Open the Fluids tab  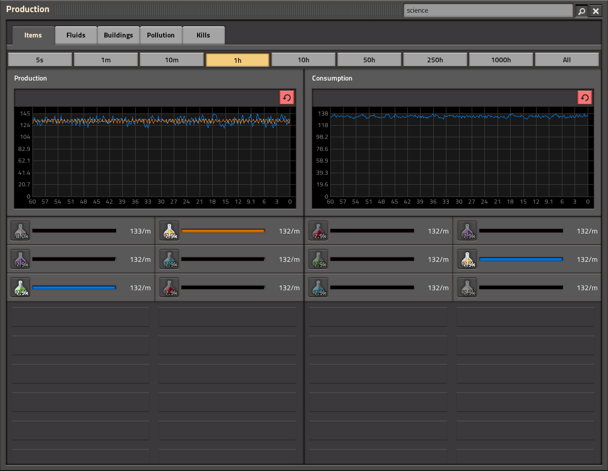point(76,35)
